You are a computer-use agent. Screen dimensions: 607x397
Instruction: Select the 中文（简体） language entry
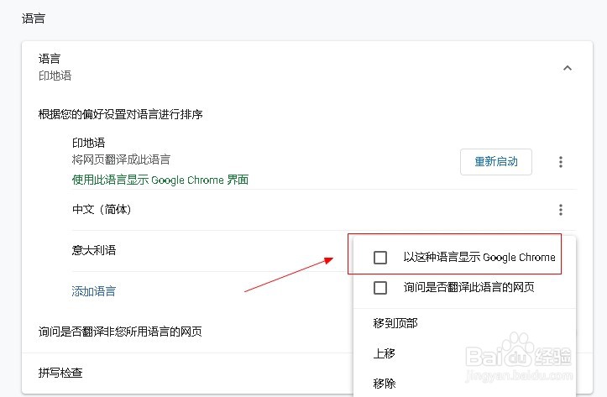(x=102, y=209)
